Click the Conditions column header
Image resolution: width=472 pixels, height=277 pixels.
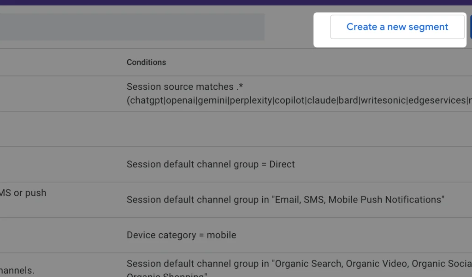(146, 62)
